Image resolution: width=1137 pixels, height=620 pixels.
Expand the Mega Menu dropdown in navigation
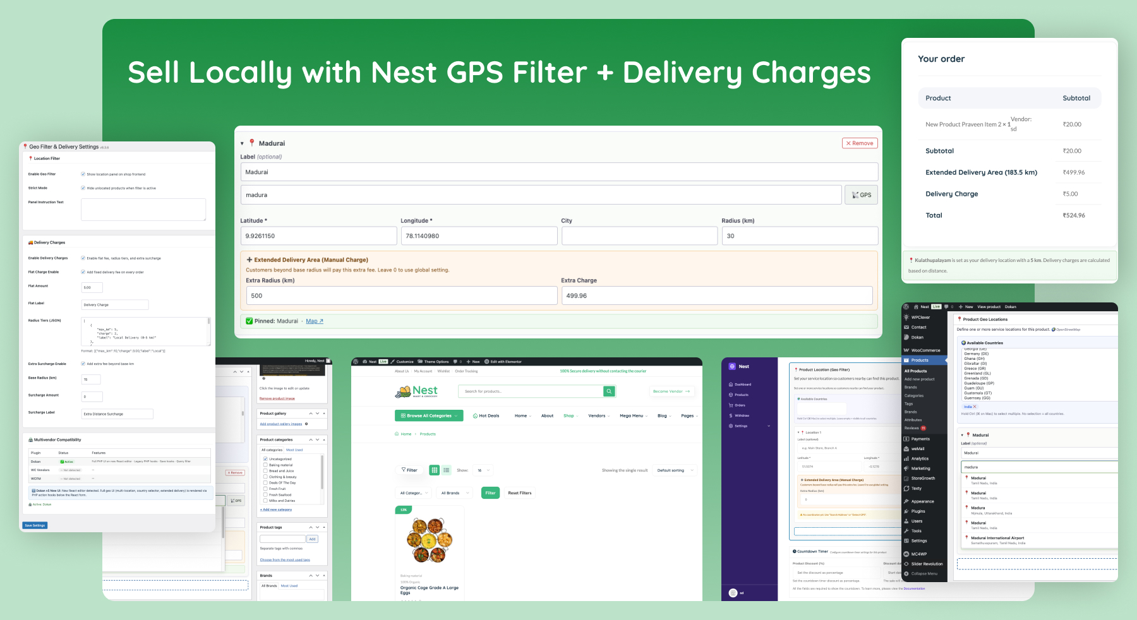(x=633, y=416)
